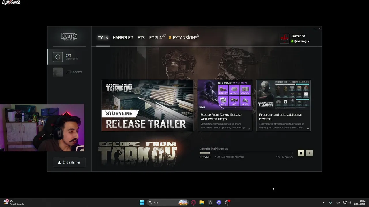Open the weather widget on taskbar
The height and width of the screenshot is (207, 369).
14,202
